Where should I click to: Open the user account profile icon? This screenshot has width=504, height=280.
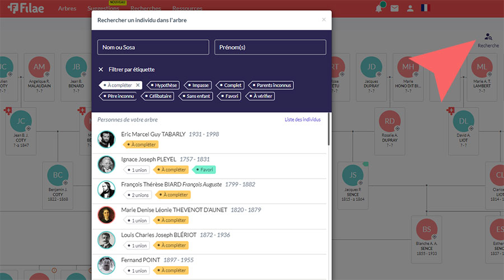click(410, 8)
